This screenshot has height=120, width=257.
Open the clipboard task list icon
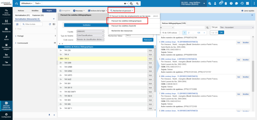pyautogui.click(x=226, y=4)
